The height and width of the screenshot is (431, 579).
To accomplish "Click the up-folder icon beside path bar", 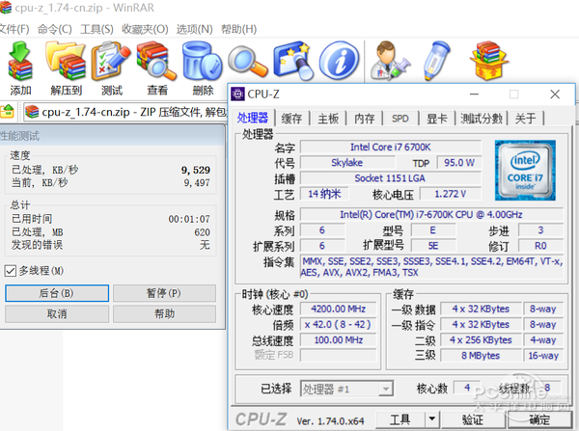I will pyautogui.click(x=7, y=112).
